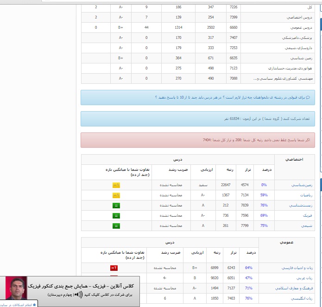The image size is (322, 307).
Task: Click speech bubble icon in blue question box
Action: coord(308,98)
